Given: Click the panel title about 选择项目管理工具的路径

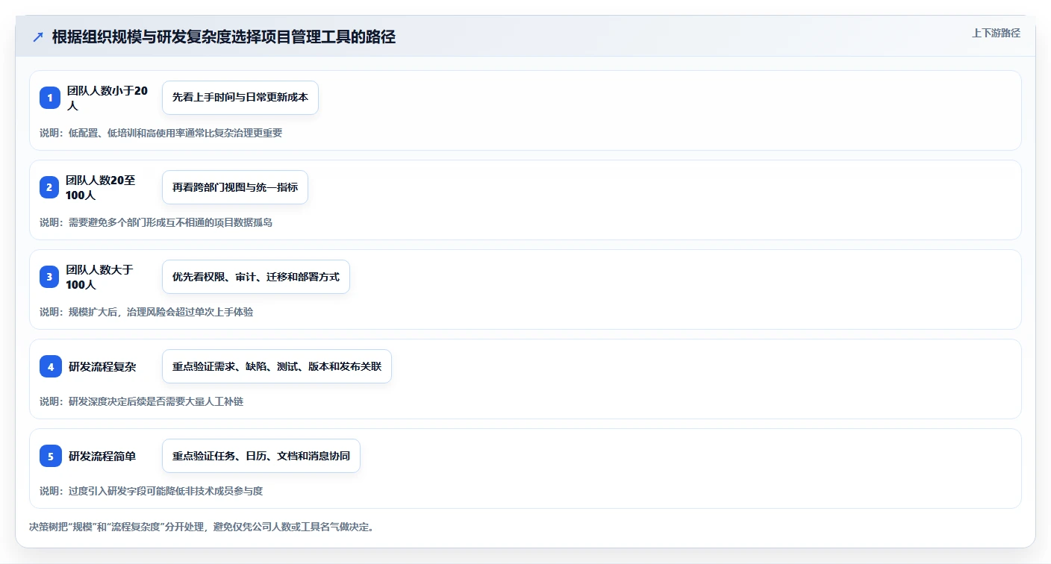Looking at the screenshot, I should pyautogui.click(x=224, y=37).
